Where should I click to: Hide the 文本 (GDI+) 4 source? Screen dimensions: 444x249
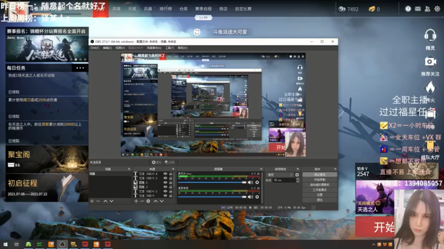point(165,174)
